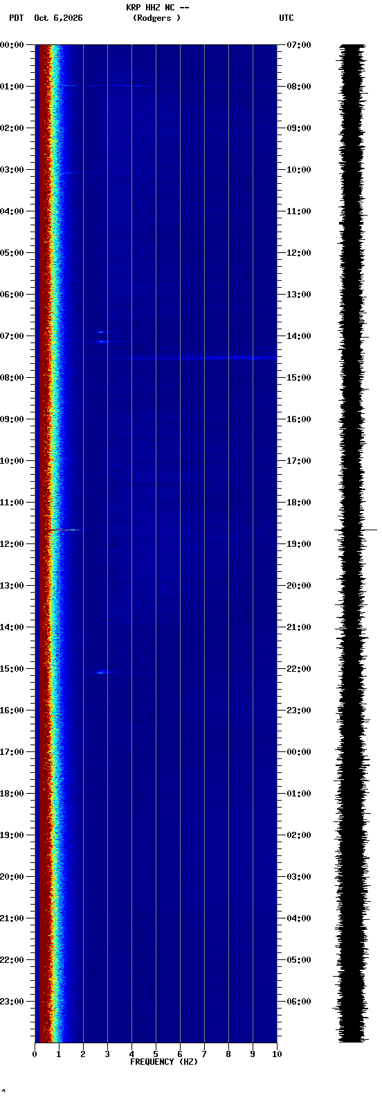Click the PDT time label '23:00'
Viewport: 382px width, 1098px height.
[12, 1002]
